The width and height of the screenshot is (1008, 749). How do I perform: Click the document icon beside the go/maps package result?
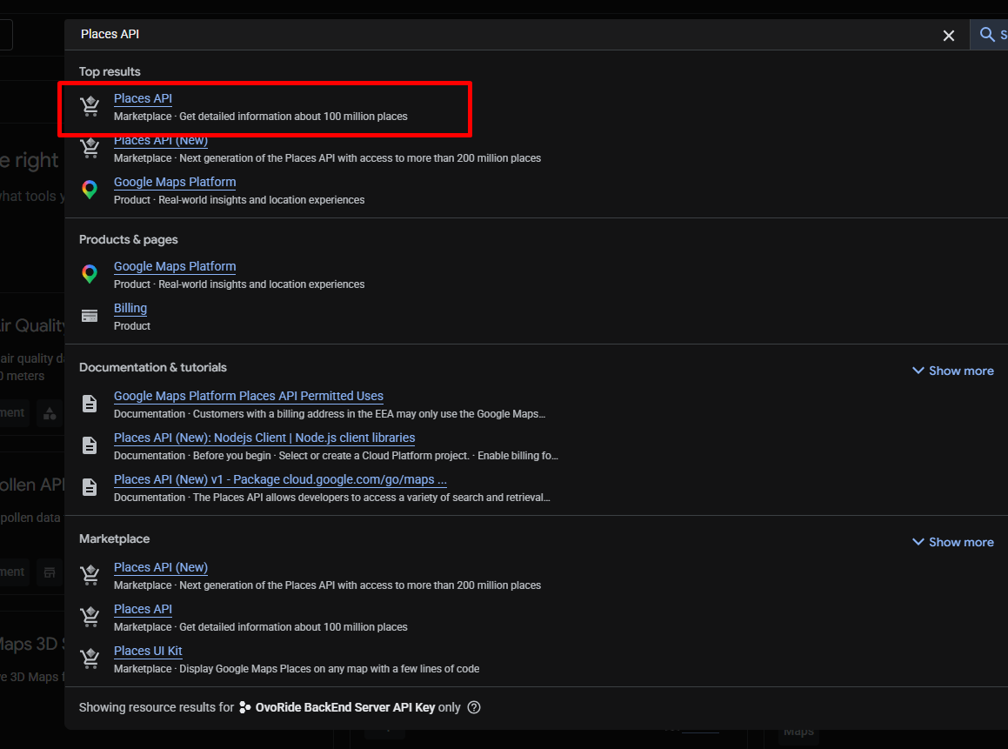pyautogui.click(x=90, y=487)
